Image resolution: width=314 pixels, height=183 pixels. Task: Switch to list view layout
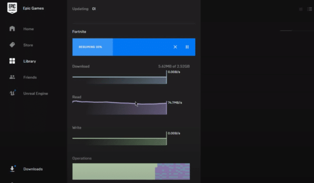coord(310,9)
